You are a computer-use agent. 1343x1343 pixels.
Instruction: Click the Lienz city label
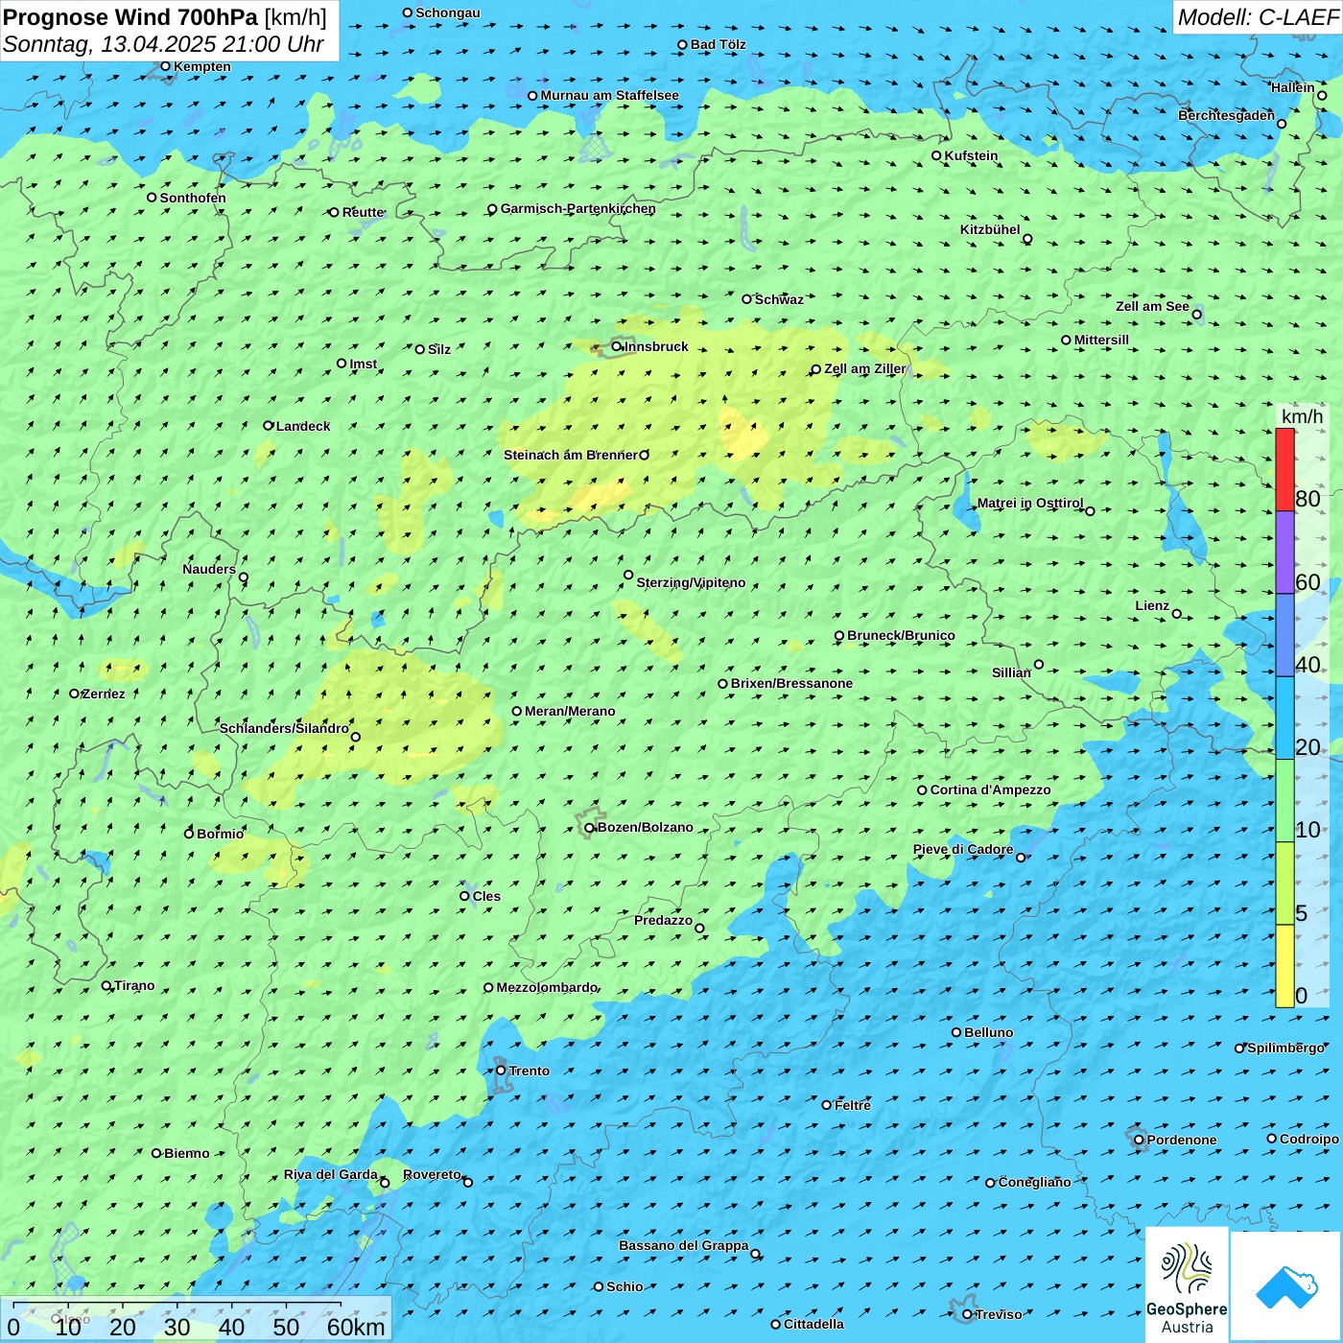click(1152, 605)
